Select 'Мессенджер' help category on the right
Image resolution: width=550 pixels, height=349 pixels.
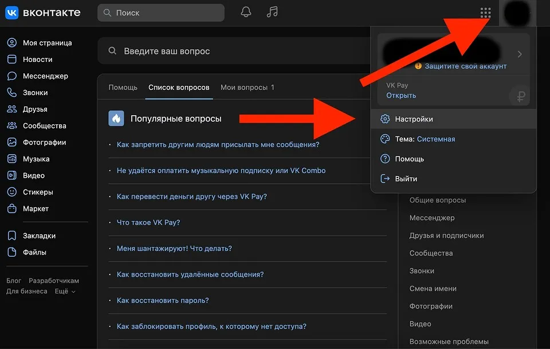click(432, 218)
